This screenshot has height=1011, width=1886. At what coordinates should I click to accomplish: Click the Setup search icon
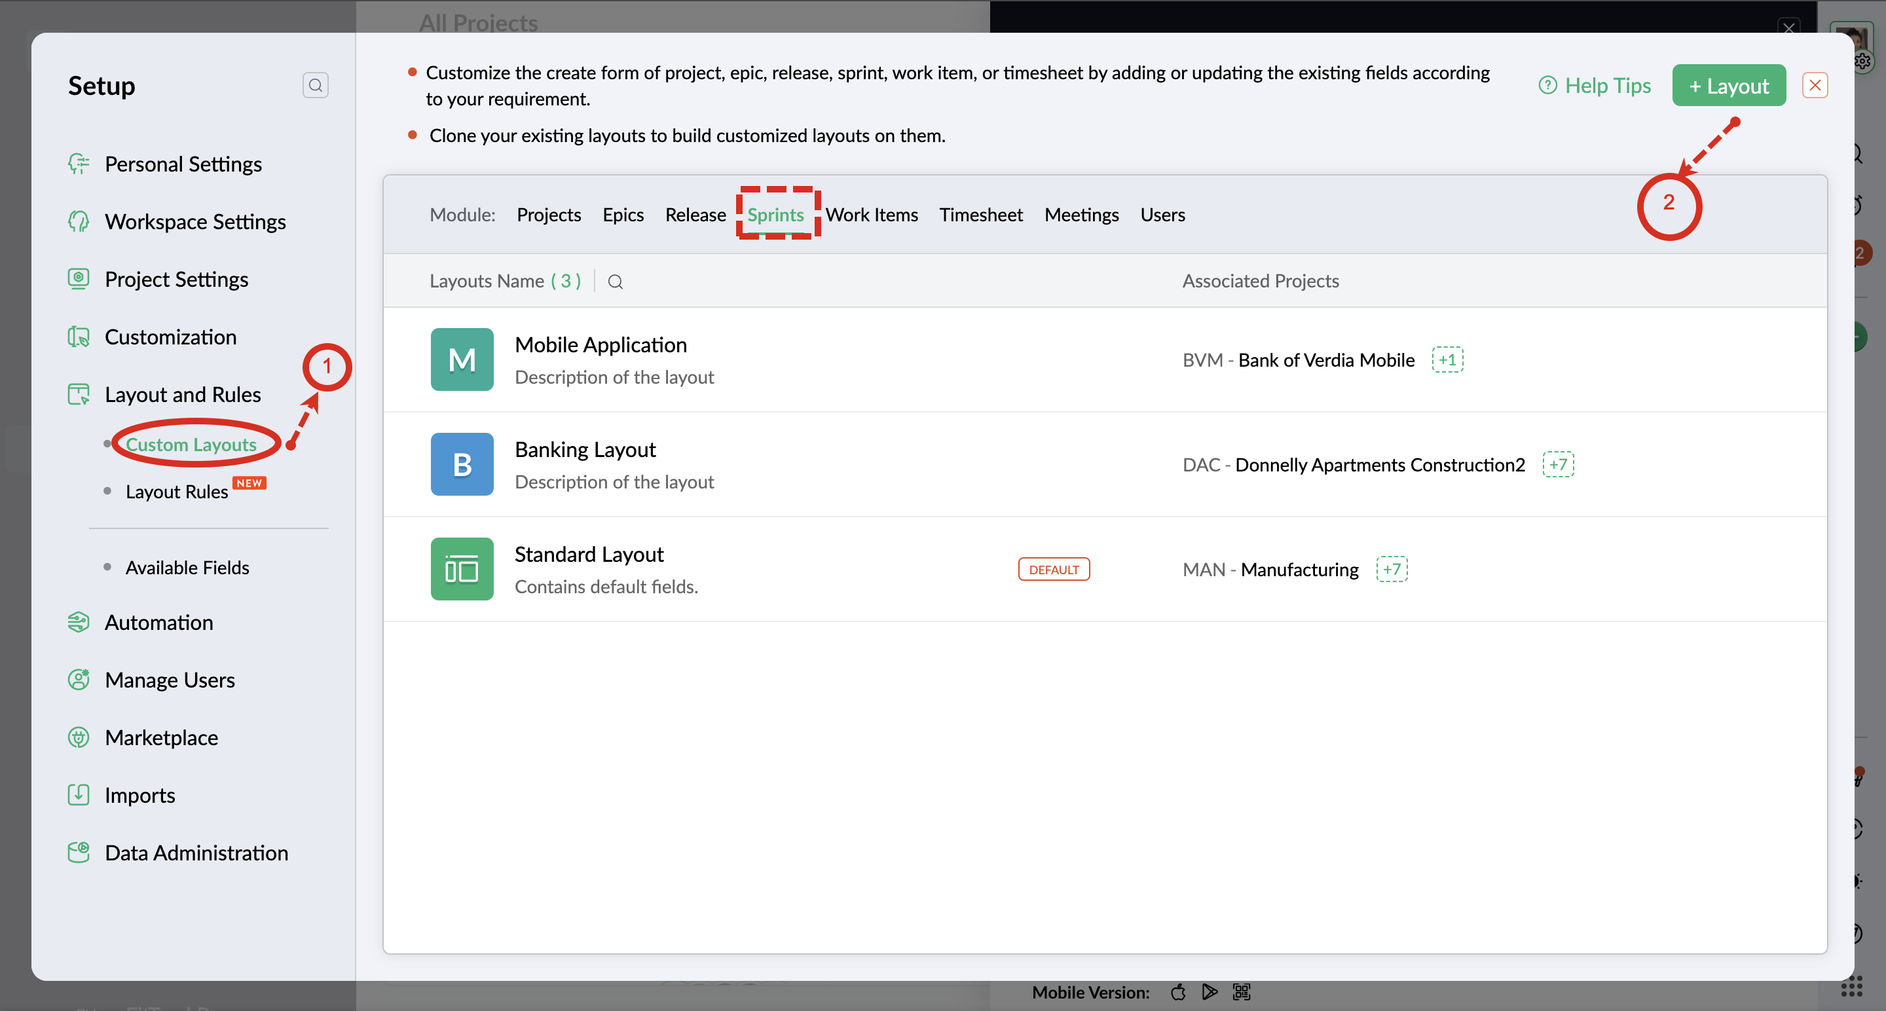[316, 86]
